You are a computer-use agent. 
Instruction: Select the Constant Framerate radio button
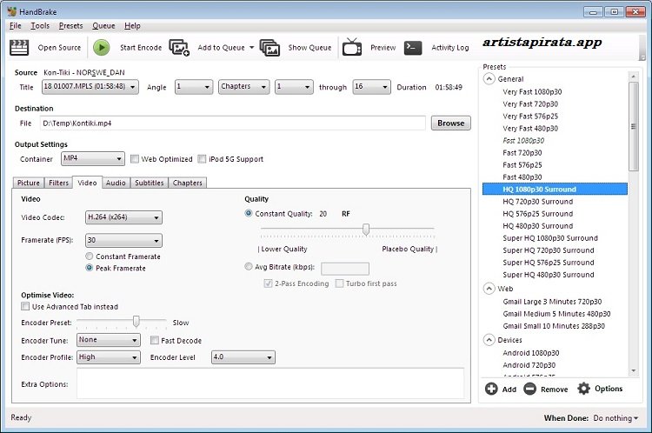click(89, 256)
